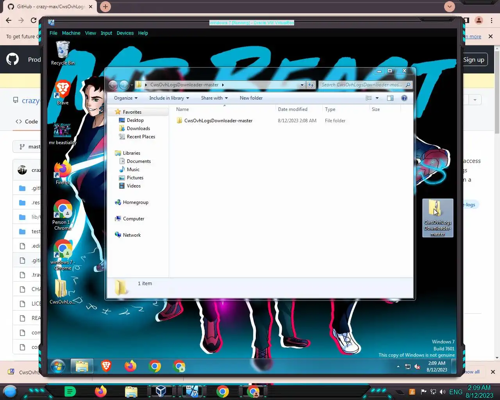The width and height of the screenshot is (500, 400).
Task: Launch Firefox from the VM taskbar
Action: tap(130, 366)
